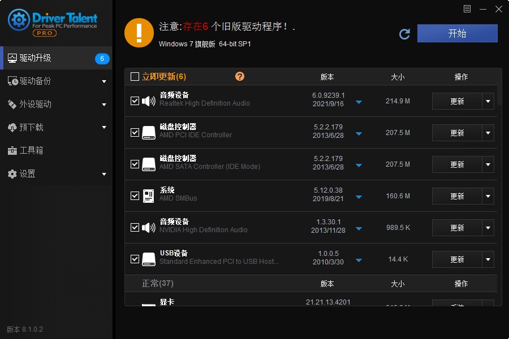The height and width of the screenshot is (339, 509).
Task: Click 更新 for AMD SATA Controller
Action: tap(457, 164)
